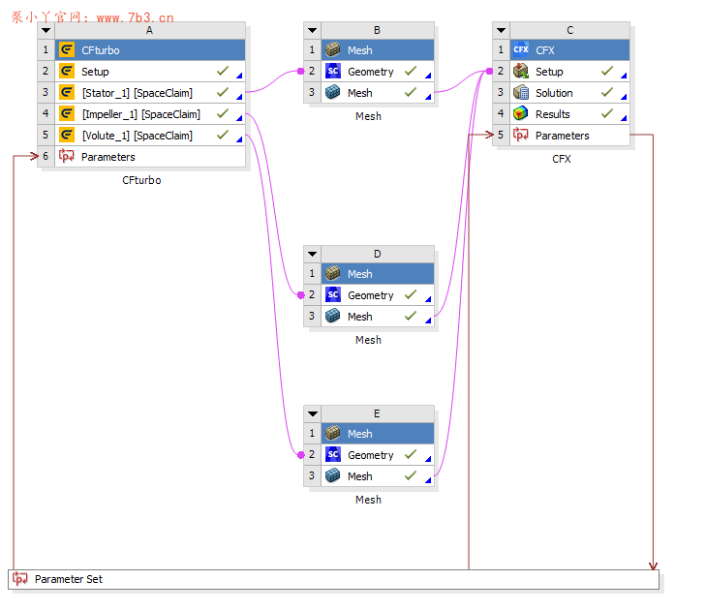Image resolution: width=706 pixels, height=611 pixels.
Task: Select the Setup cell in system A
Action: [x=150, y=71]
